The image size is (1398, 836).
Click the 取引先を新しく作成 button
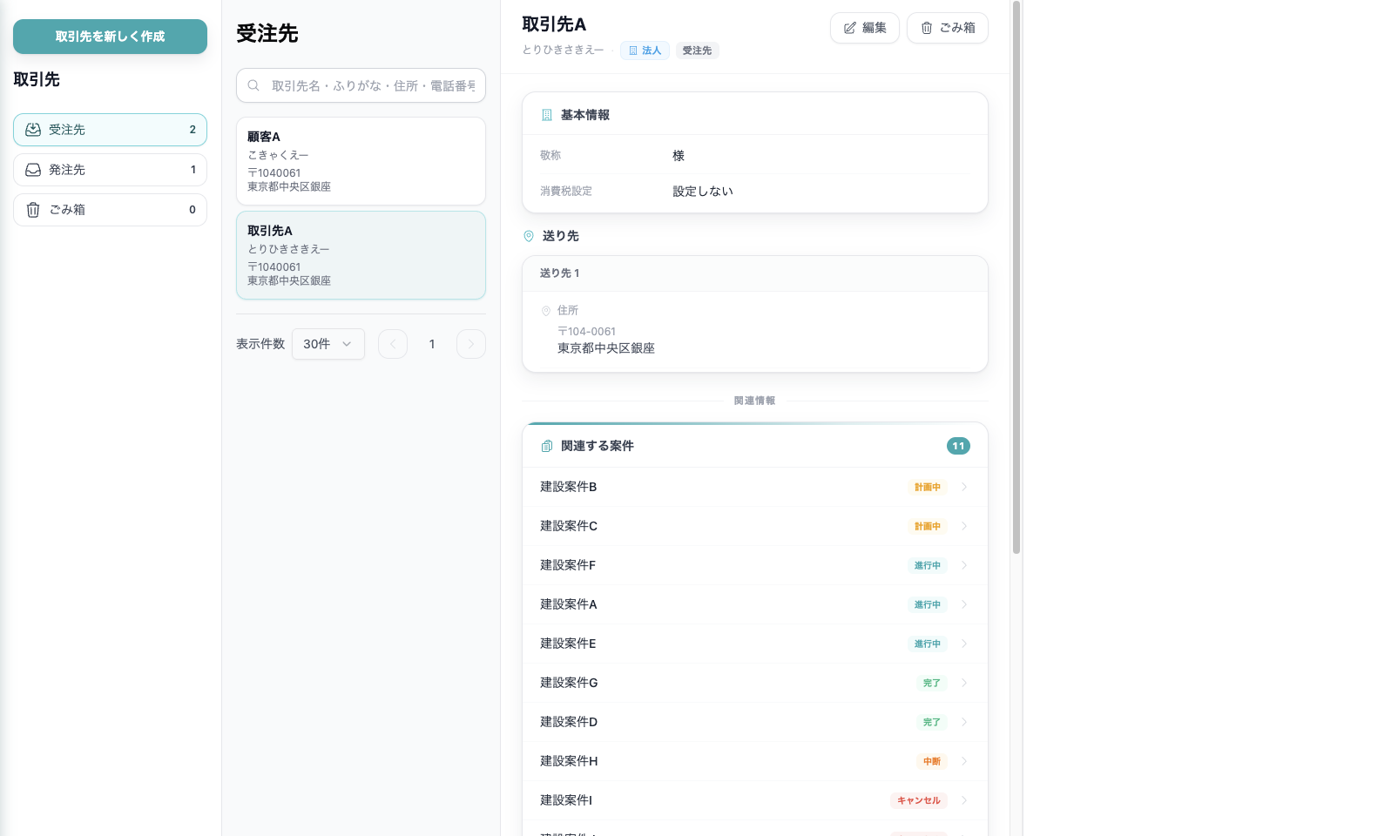pos(110,37)
